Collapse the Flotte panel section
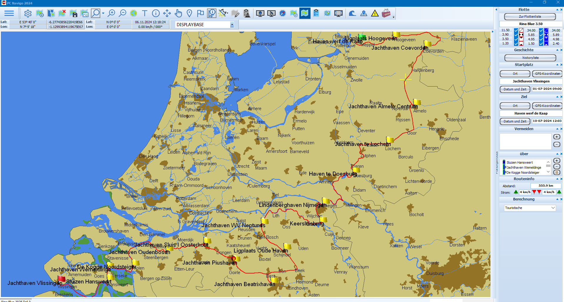The width and height of the screenshot is (564, 302). coord(557,10)
